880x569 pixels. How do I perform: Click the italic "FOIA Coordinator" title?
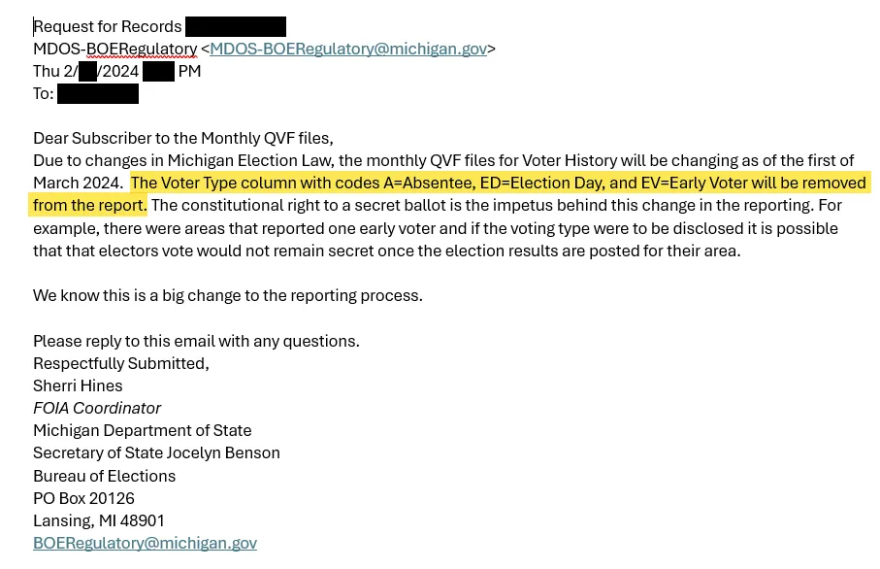coord(97,408)
